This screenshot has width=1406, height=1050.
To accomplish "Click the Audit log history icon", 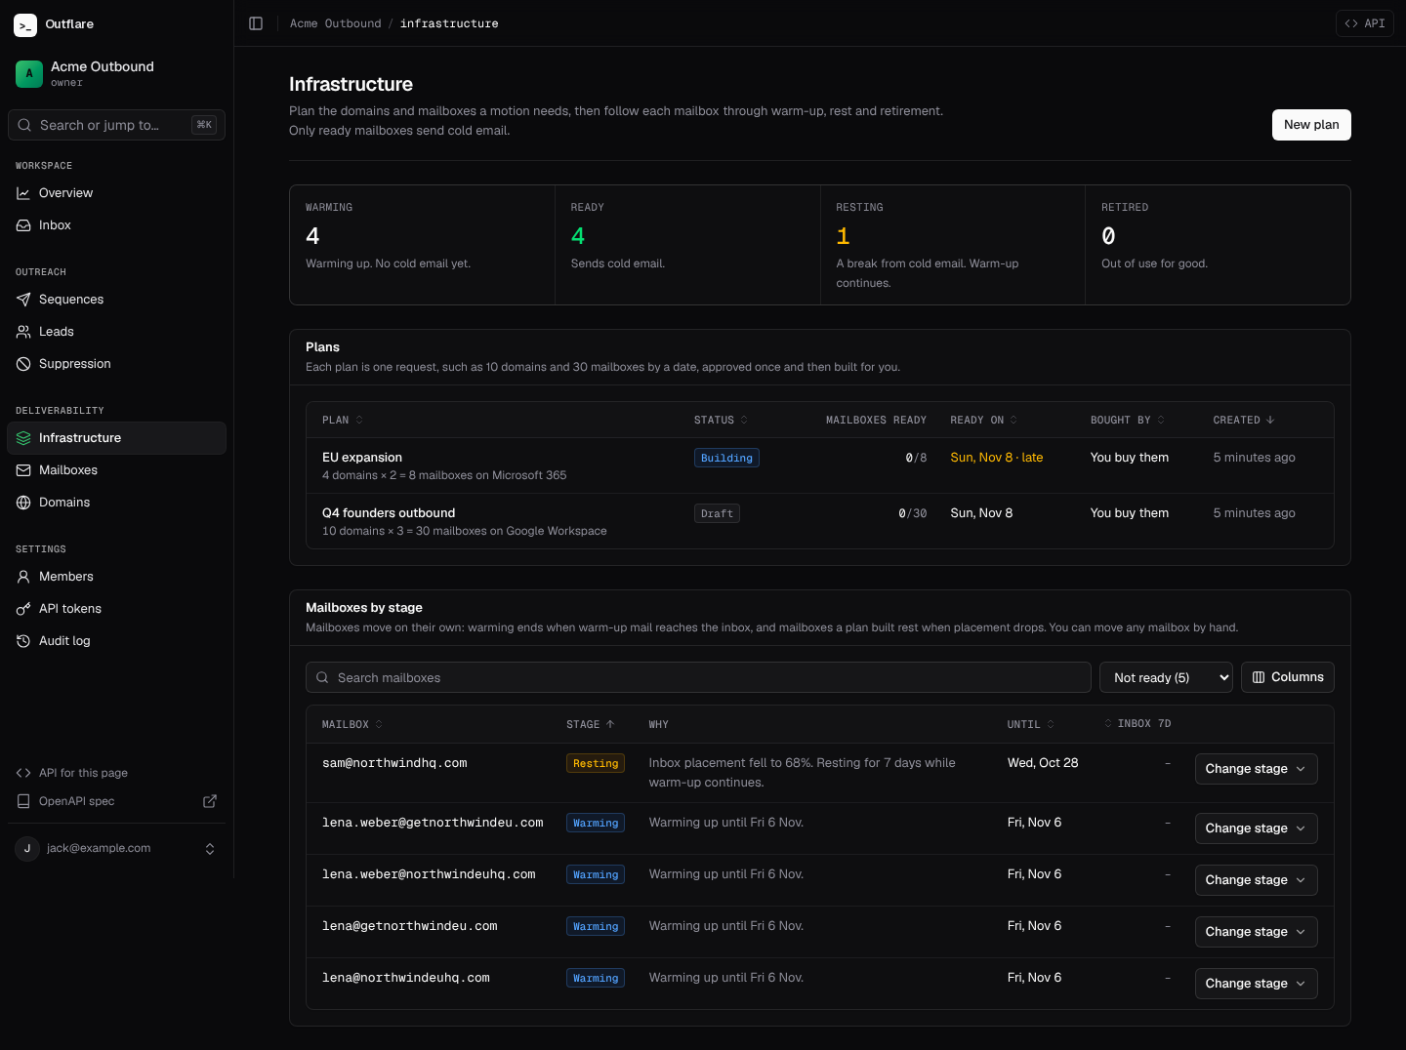I will [23, 641].
